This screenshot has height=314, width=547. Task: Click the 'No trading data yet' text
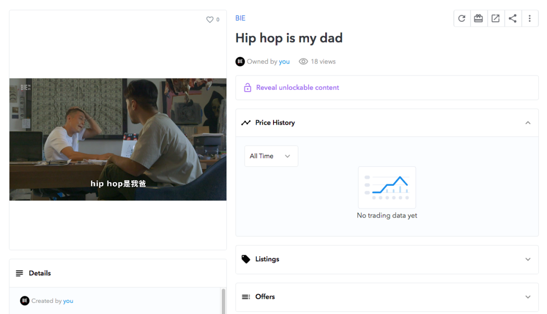(387, 216)
